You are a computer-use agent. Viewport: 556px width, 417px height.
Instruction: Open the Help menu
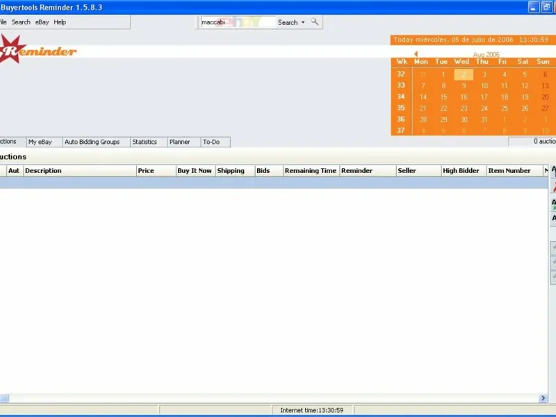[x=60, y=22]
